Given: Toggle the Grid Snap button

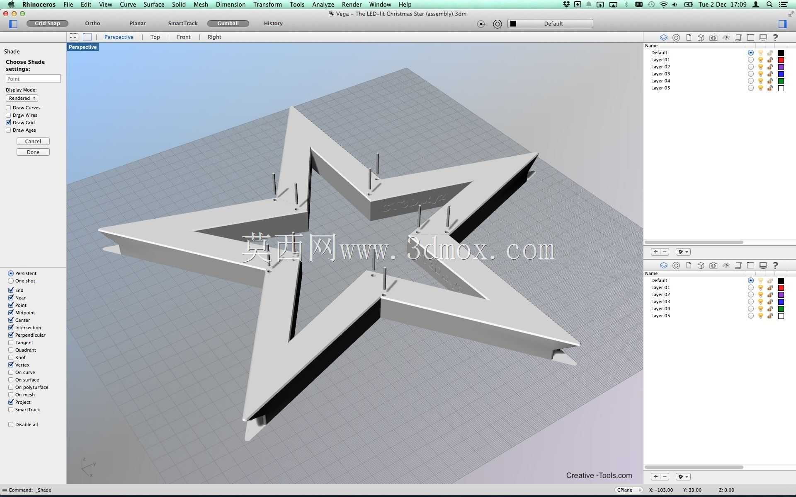Looking at the screenshot, I should 47,24.
